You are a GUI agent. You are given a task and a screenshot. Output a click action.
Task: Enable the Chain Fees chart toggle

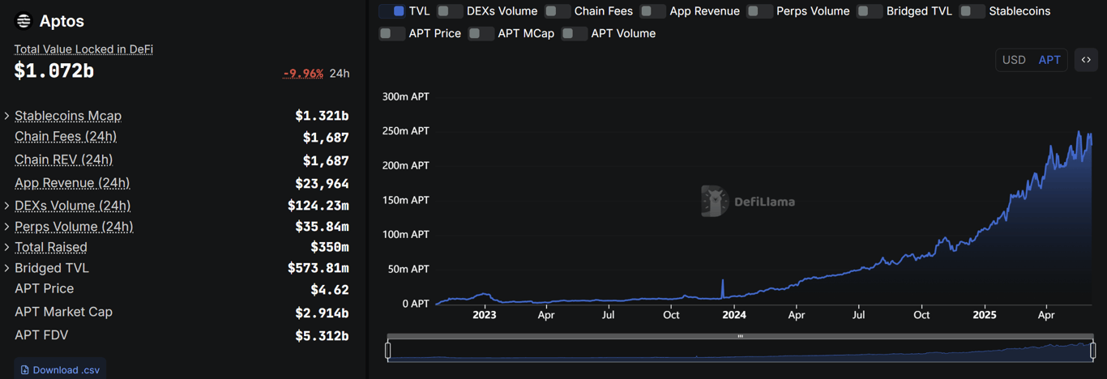558,11
